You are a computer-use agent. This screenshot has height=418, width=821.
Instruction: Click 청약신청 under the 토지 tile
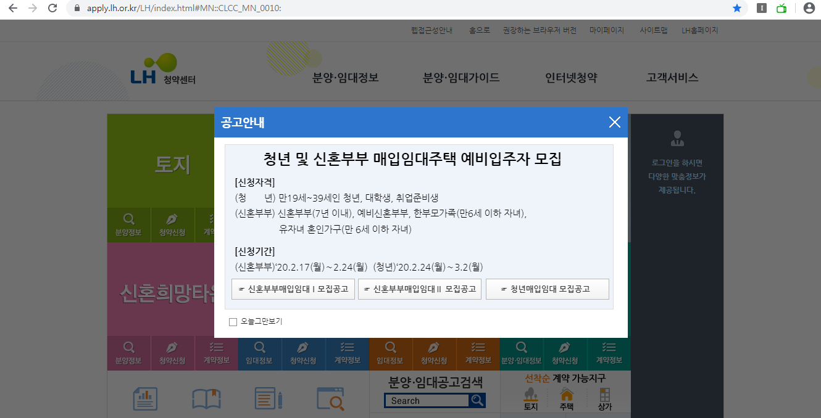[173, 225]
